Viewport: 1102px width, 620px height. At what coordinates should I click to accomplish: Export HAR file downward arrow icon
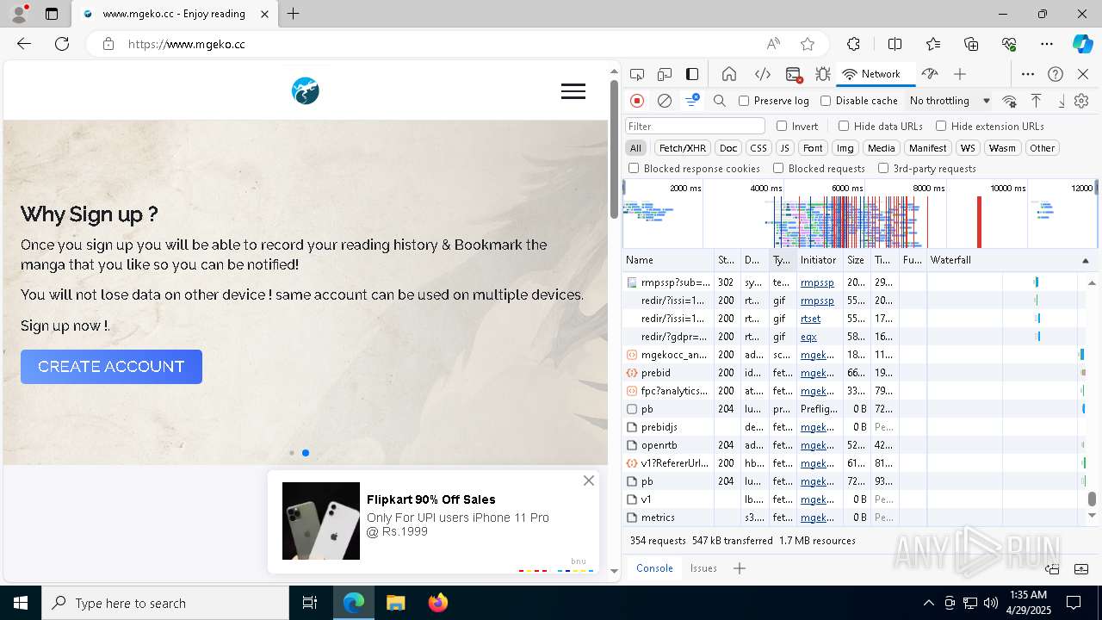1062,101
